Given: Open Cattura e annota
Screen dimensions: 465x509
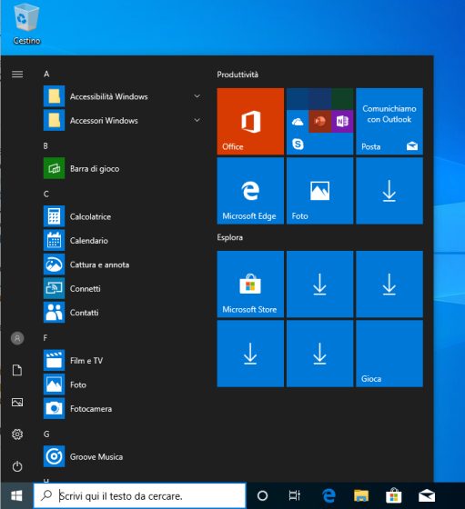Looking at the screenshot, I should (x=124, y=264).
